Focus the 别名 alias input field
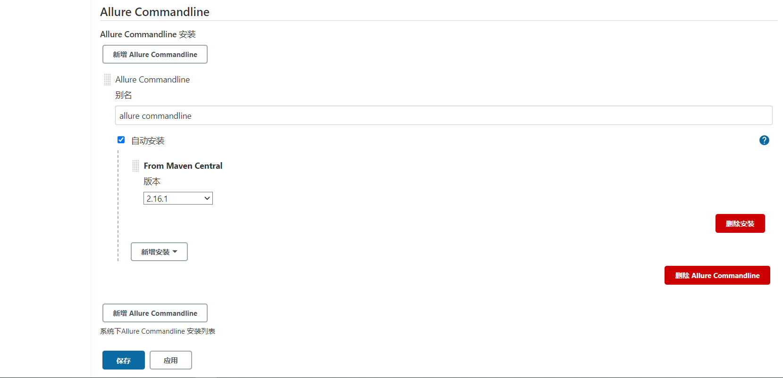The image size is (783, 378). point(444,115)
